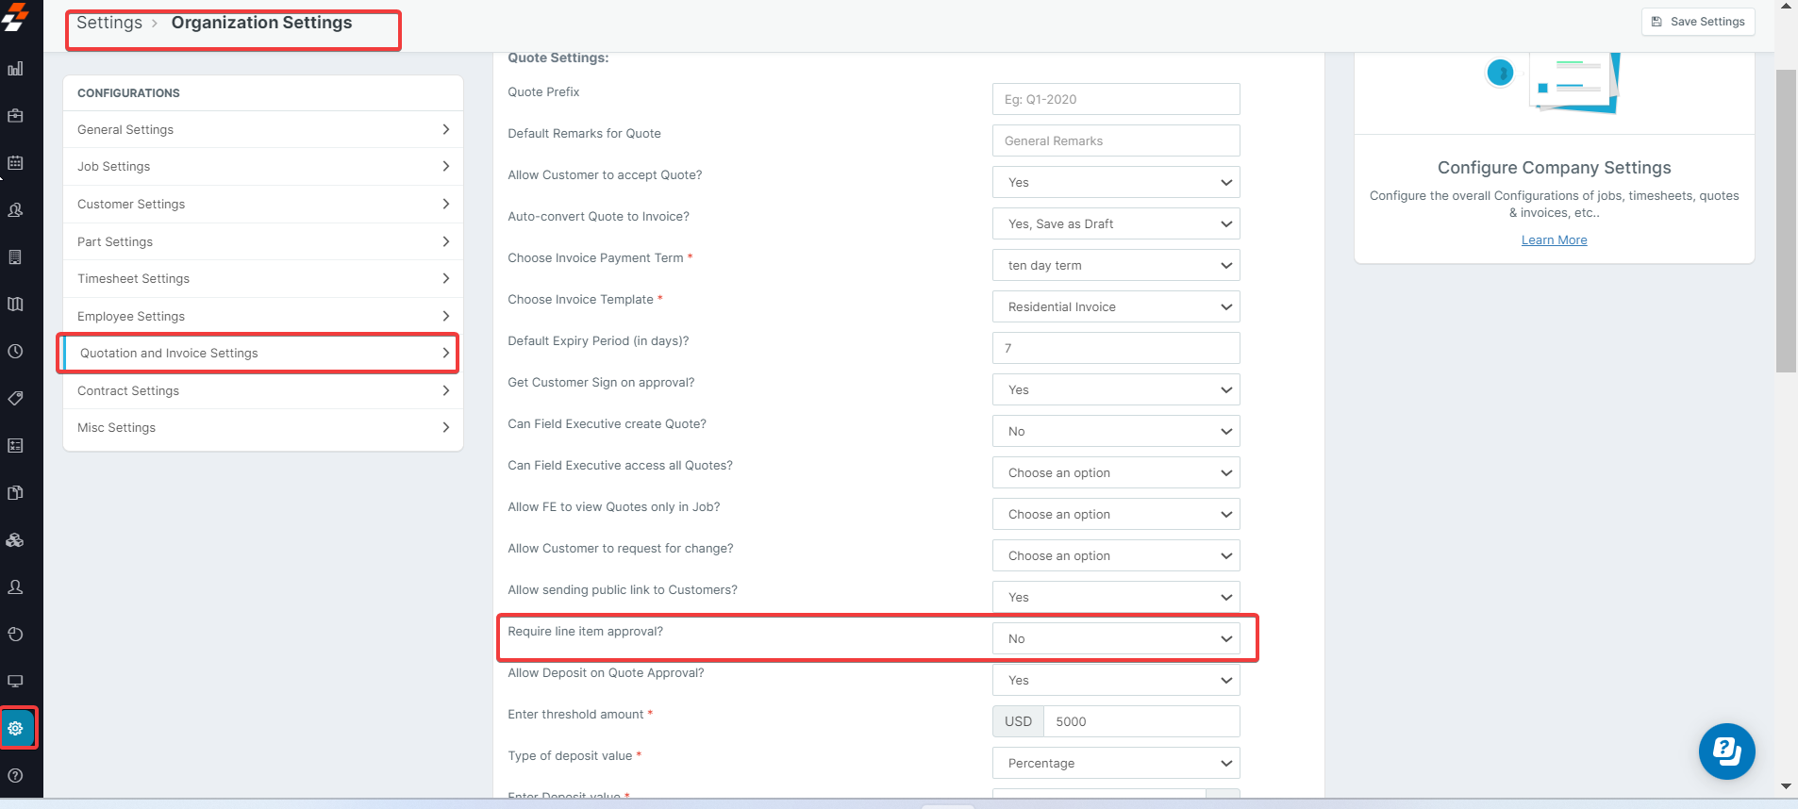Click the bar chart dashboard icon
This screenshot has height=809, width=1798.
click(15, 69)
